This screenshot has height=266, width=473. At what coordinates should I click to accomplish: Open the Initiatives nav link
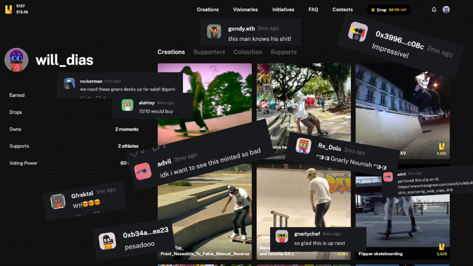click(x=283, y=10)
